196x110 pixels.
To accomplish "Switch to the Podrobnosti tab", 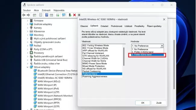I will coord(116,26).
